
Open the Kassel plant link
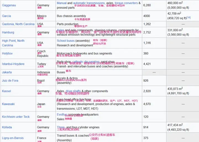point(6,91)
